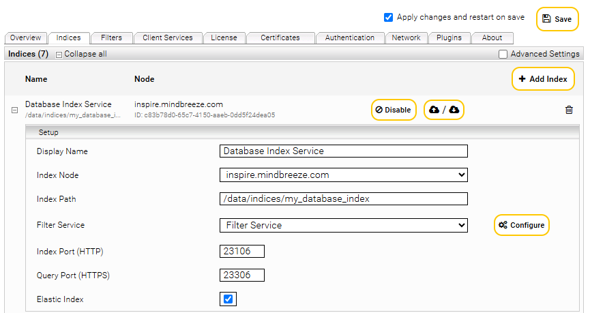The image size is (590, 313).
Task: Open Filter Service configuration
Action: coord(522,225)
